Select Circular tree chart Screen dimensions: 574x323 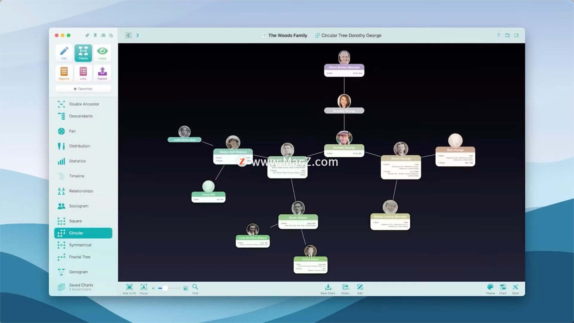[83, 233]
